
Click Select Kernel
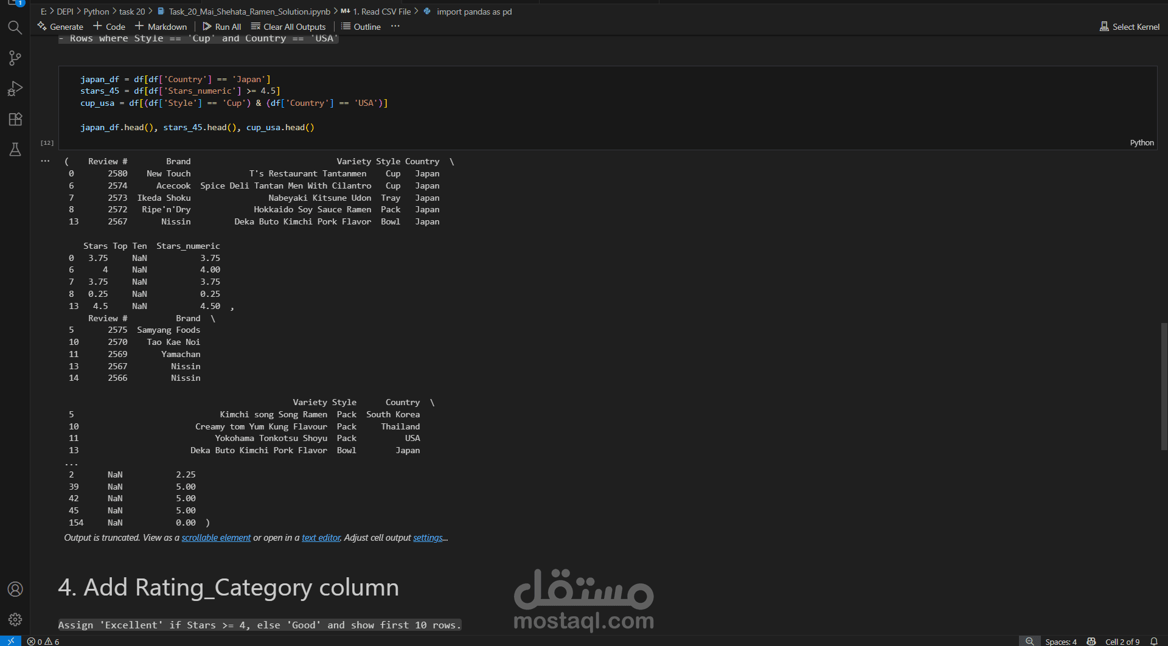click(1130, 27)
